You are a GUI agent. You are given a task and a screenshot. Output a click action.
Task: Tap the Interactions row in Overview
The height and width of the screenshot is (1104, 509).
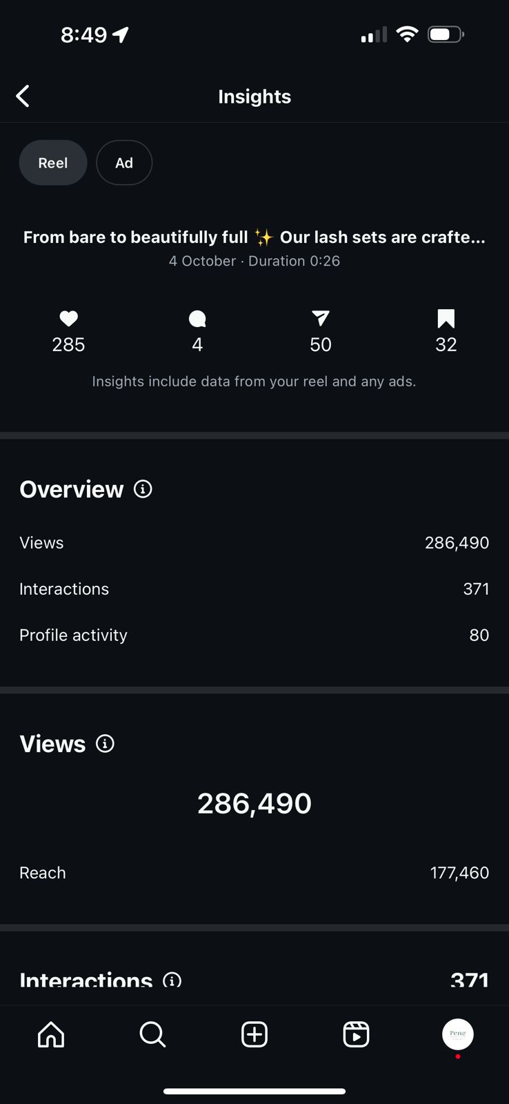coord(254,589)
